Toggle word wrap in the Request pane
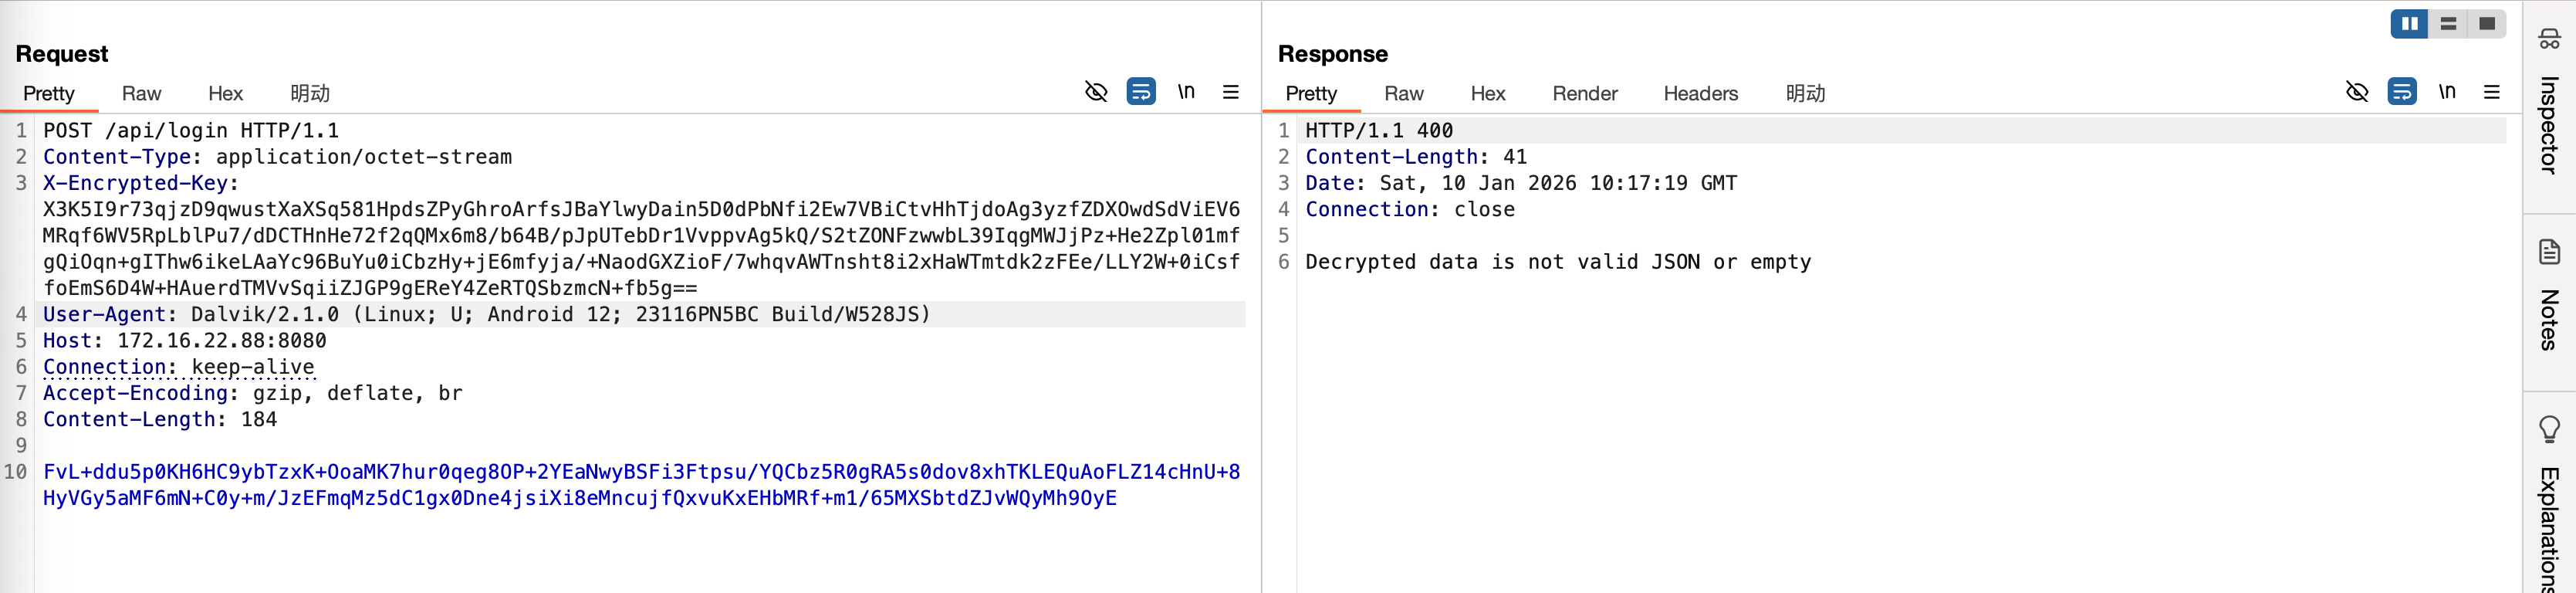The width and height of the screenshot is (2576, 593). point(1141,92)
